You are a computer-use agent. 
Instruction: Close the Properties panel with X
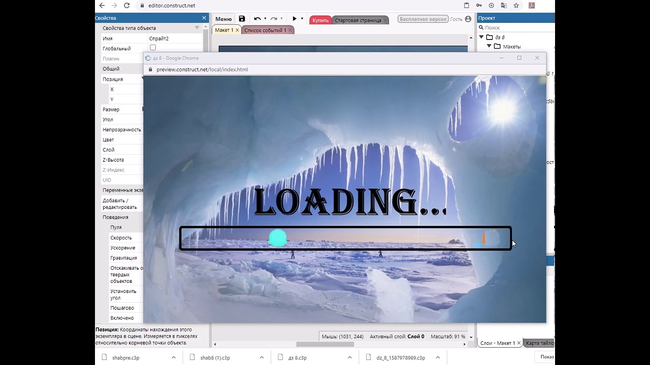coord(204,18)
